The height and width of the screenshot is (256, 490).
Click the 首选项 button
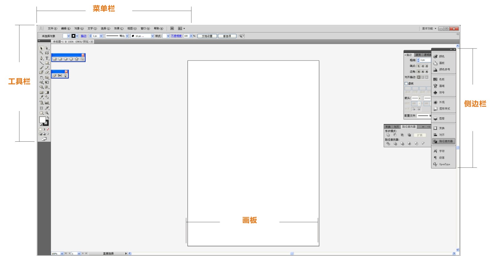(x=227, y=36)
